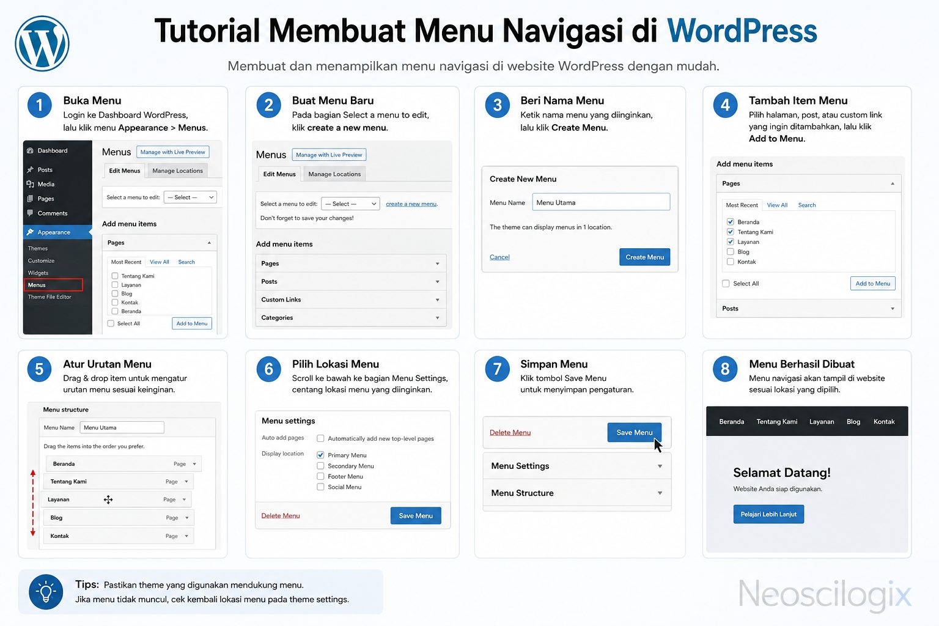939x626 pixels.
Task: Check the Secondary Menu location
Action: (x=320, y=466)
